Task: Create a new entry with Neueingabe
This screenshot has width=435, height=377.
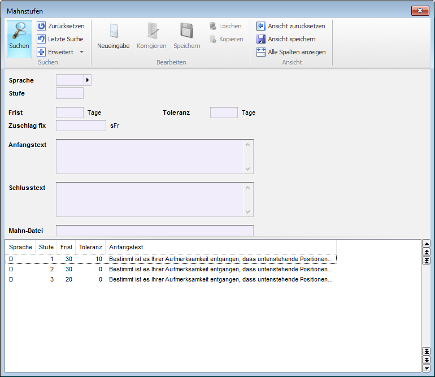Action: click(x=113, y=36)
